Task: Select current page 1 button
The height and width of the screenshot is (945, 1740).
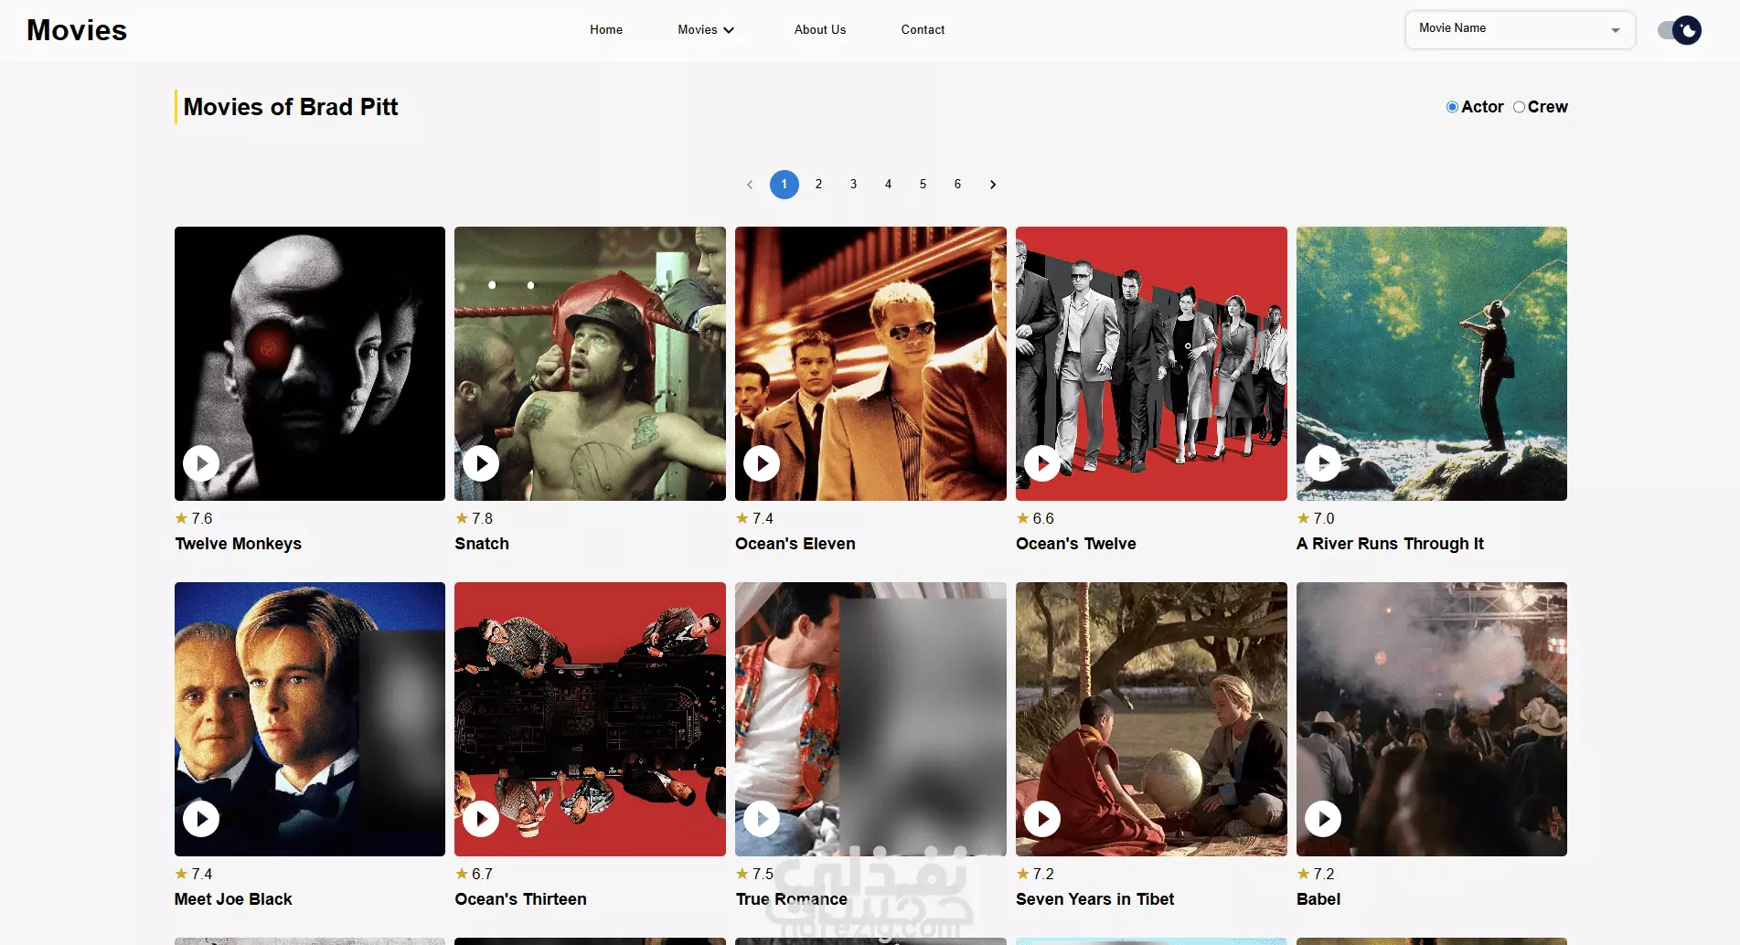Action: [x=784, y=185]
